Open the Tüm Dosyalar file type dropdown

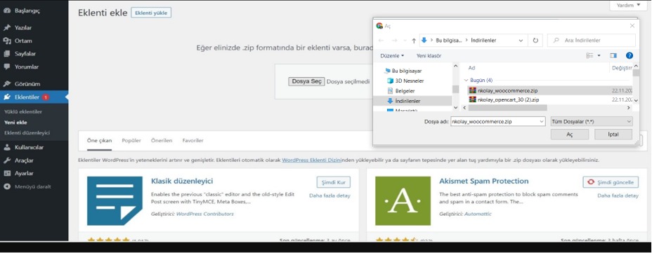pyautogui.click(x=592, y=121)
